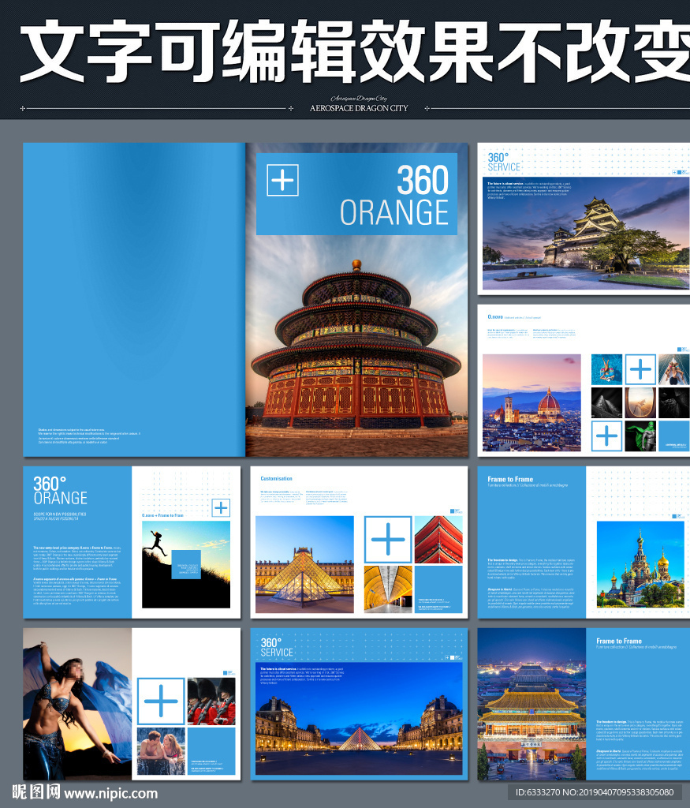The height and width of the screenshot is (808, 690).
Task: Select the Forbidden City night photo
Action: (531, 704)
